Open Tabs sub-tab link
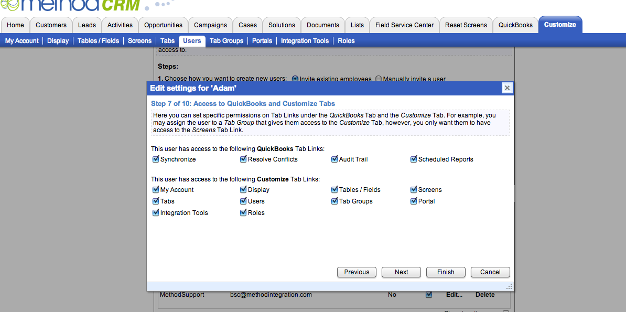 click(x=168, y=41)
